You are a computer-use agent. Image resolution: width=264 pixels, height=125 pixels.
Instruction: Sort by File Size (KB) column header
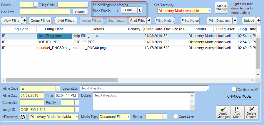(175, 29)
